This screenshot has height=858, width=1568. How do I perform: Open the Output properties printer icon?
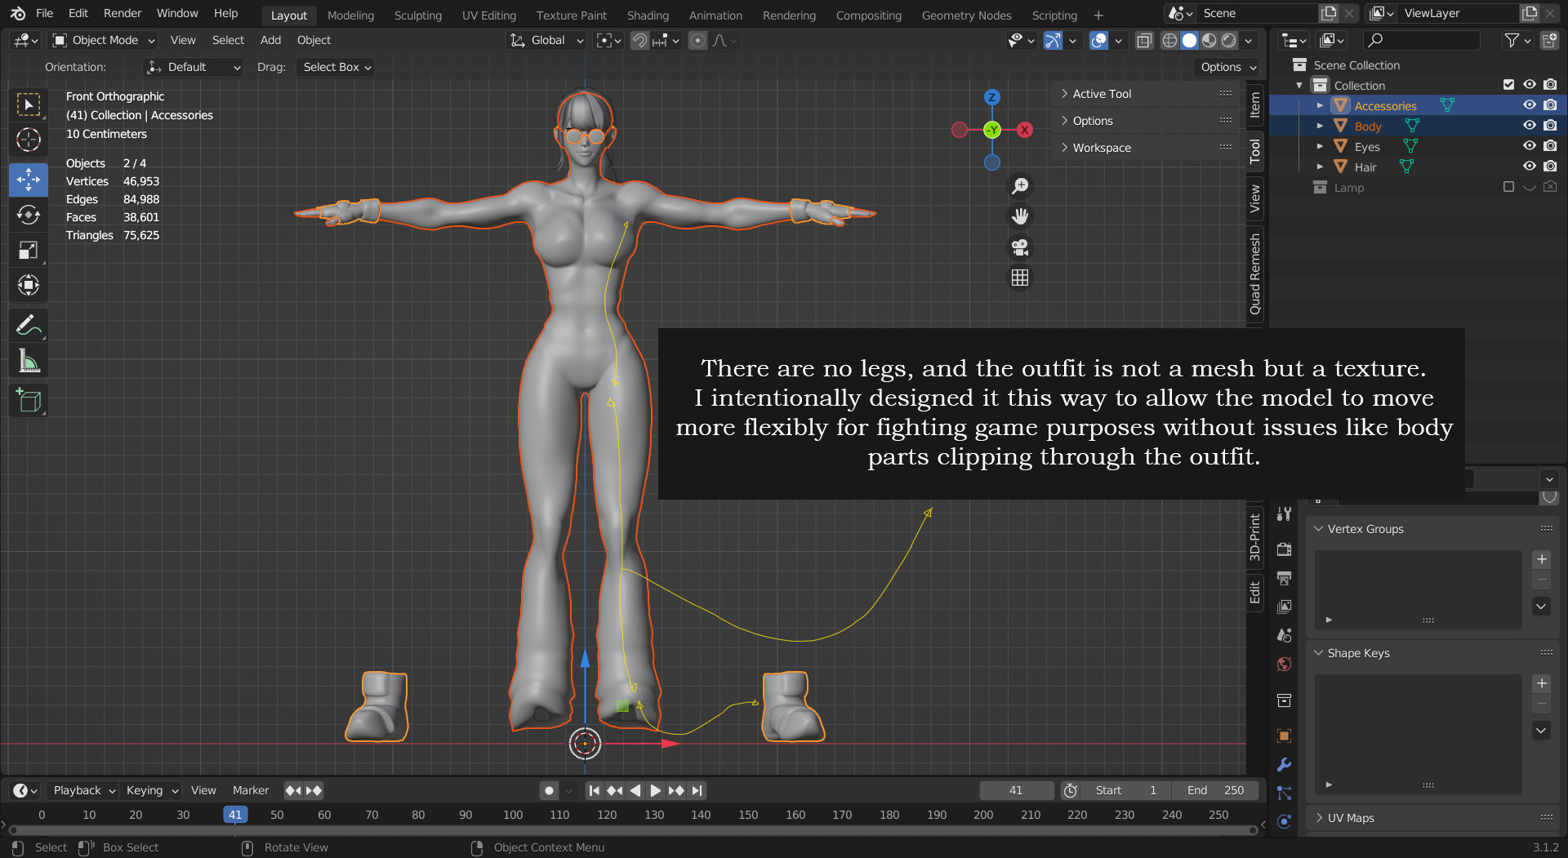pos(1284,578)
